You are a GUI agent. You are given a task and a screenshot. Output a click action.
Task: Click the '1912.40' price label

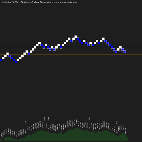tap(47, 126)
